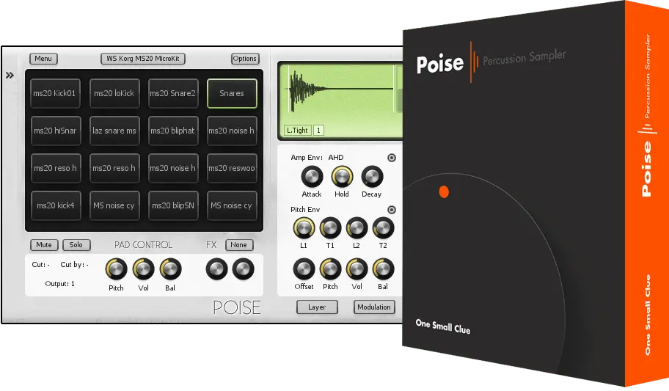The height and width of the screenshot is (391, 669).
Task: Trigger the ms20 blipSN pad
Action: click(173, 205)
